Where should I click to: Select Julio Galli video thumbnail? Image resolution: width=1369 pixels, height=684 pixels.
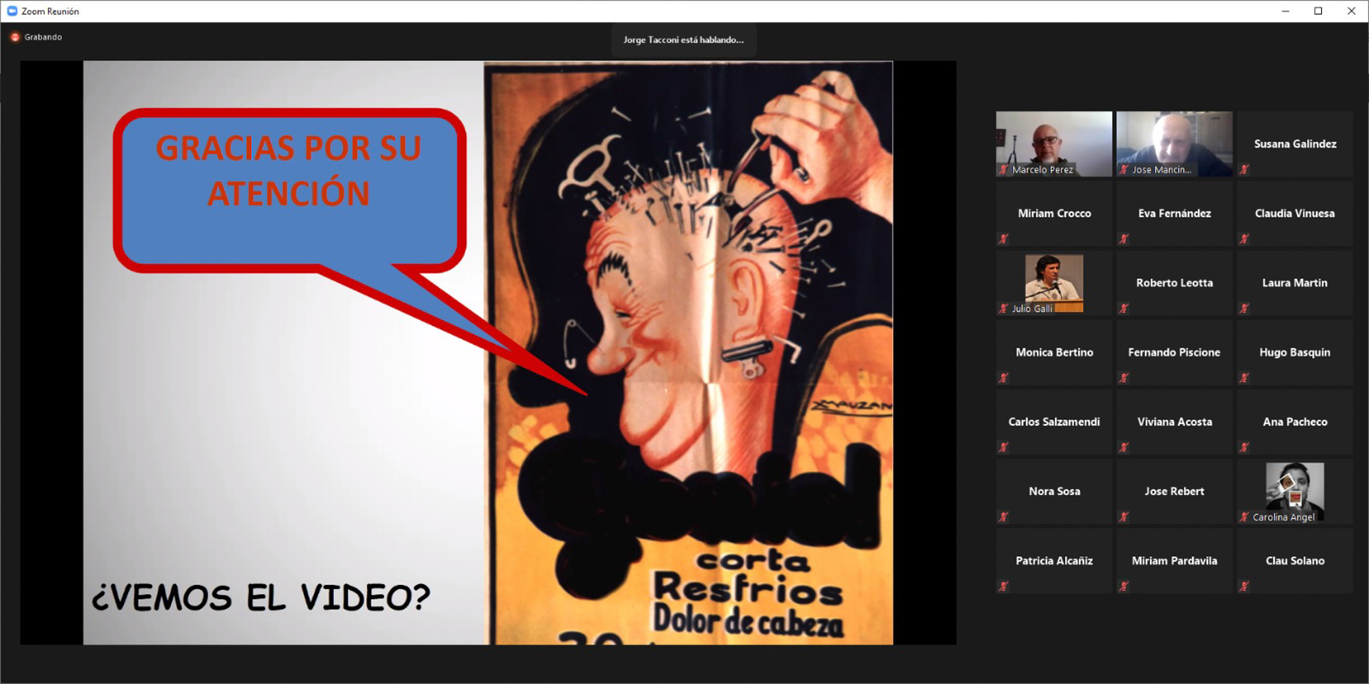click(x=1054, y=283)
